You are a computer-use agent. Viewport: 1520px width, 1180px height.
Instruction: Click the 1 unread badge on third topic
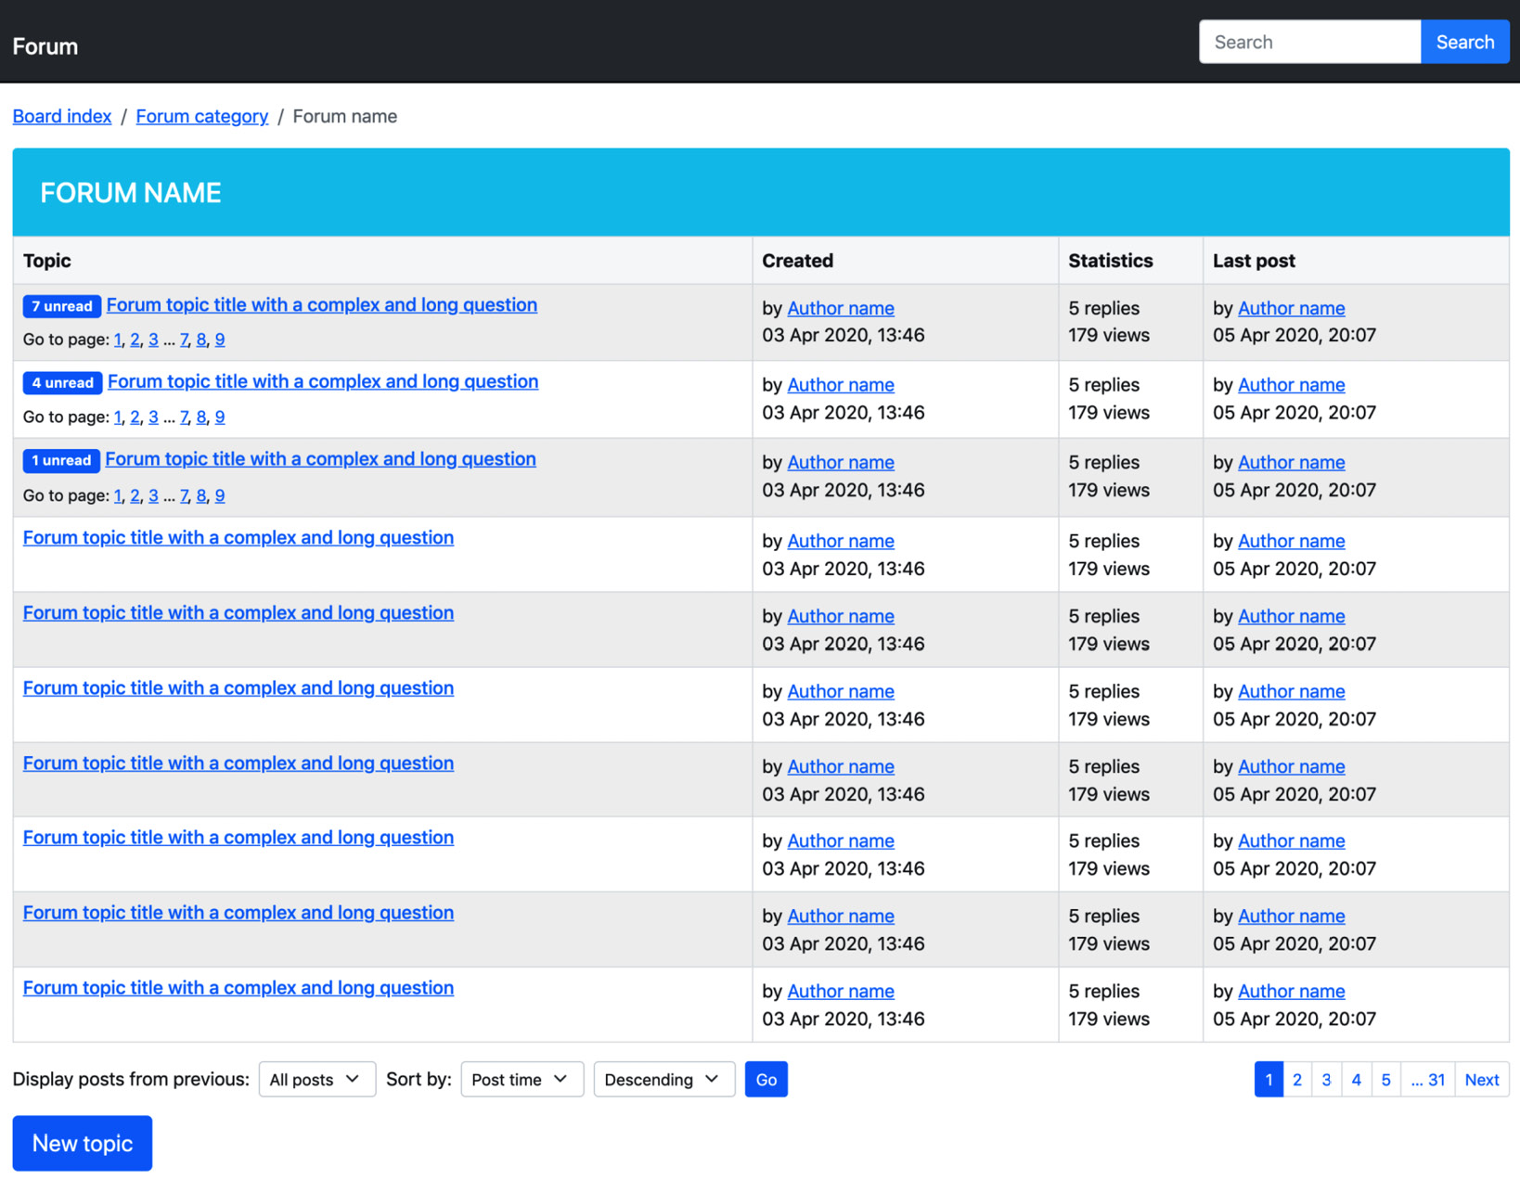pyautogui.click(x=60, y=460)
